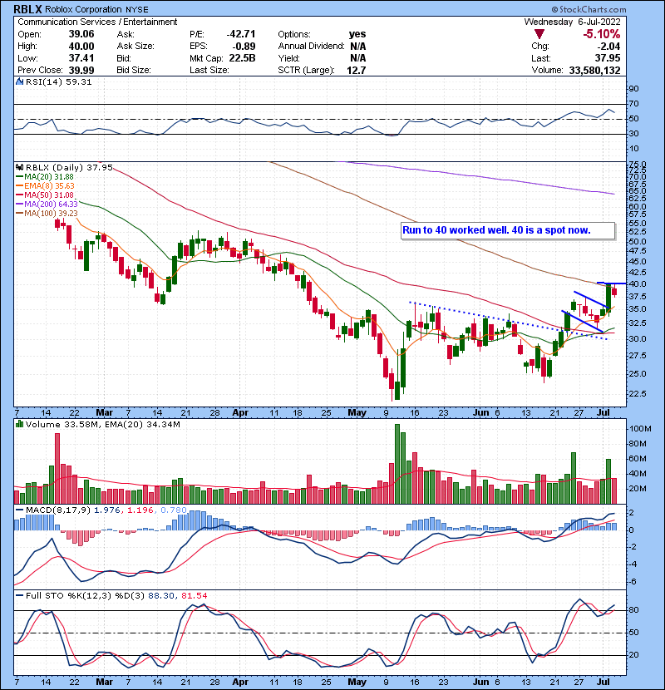Select the Chg value -2.04
The image size is (665, 690).
(x=608, y=47)
